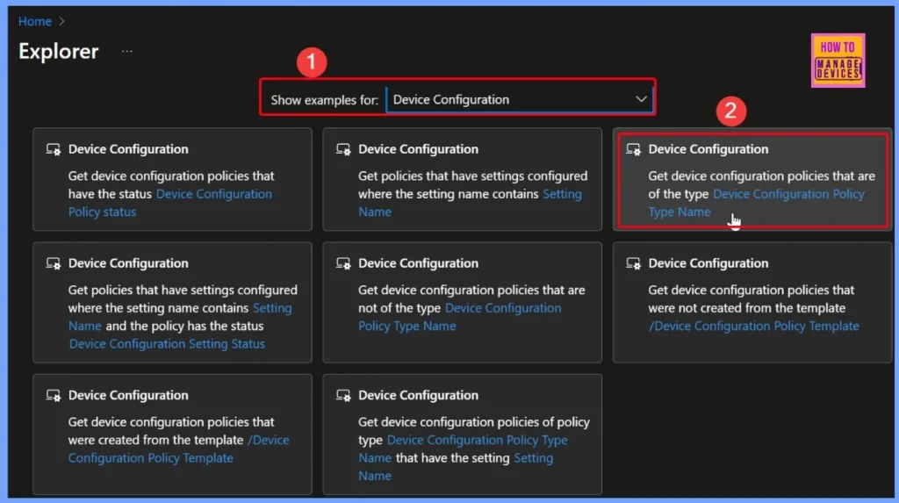Click icon of card 'policies that are of the type'

click(634, 150)
